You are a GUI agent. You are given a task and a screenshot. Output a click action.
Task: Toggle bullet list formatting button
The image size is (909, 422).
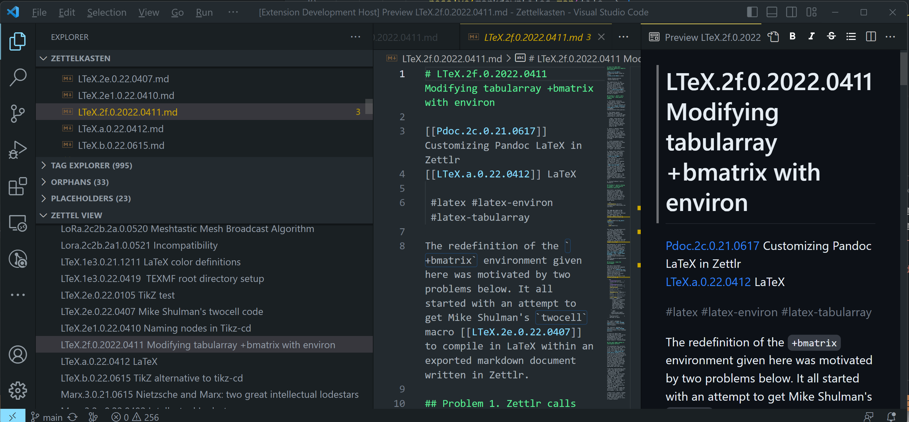(851, 37)
